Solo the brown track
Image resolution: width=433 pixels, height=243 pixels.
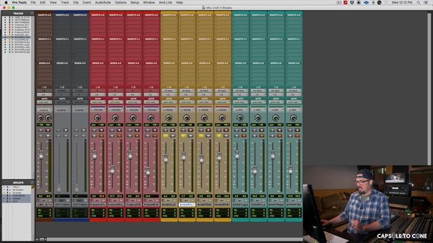[x=41, y=136]
